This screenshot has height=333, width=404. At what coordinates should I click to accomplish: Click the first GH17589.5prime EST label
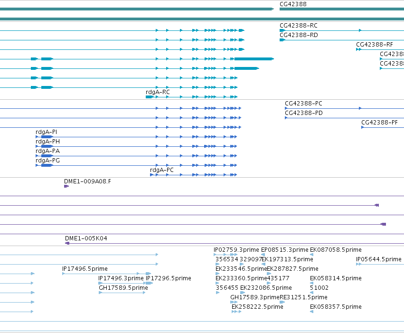pyautogui.click(x=123, y=288)
